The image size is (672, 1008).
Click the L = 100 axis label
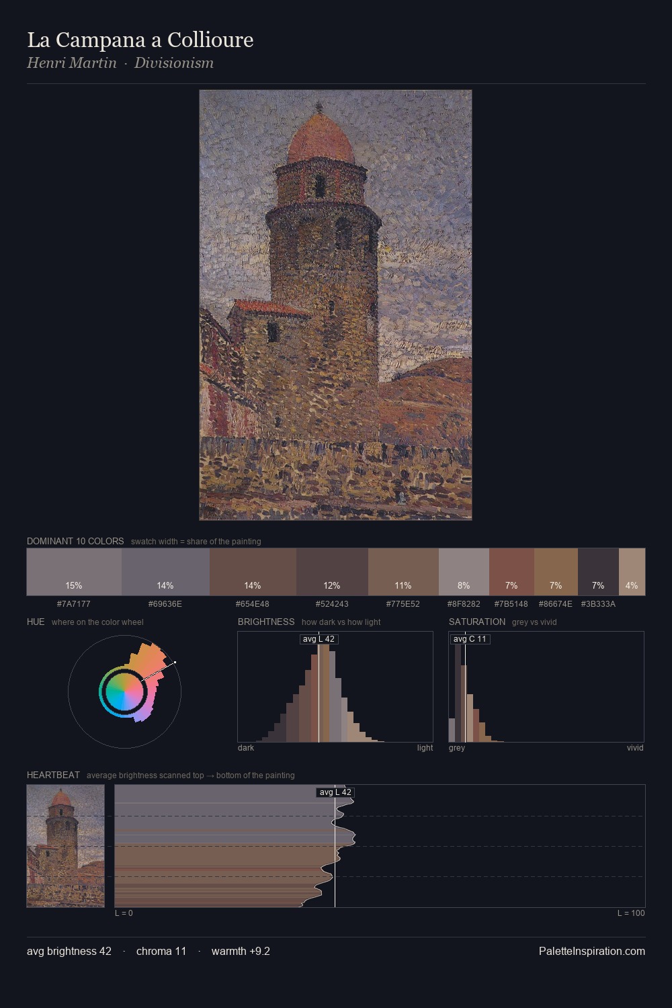click(x=631, y=913)
